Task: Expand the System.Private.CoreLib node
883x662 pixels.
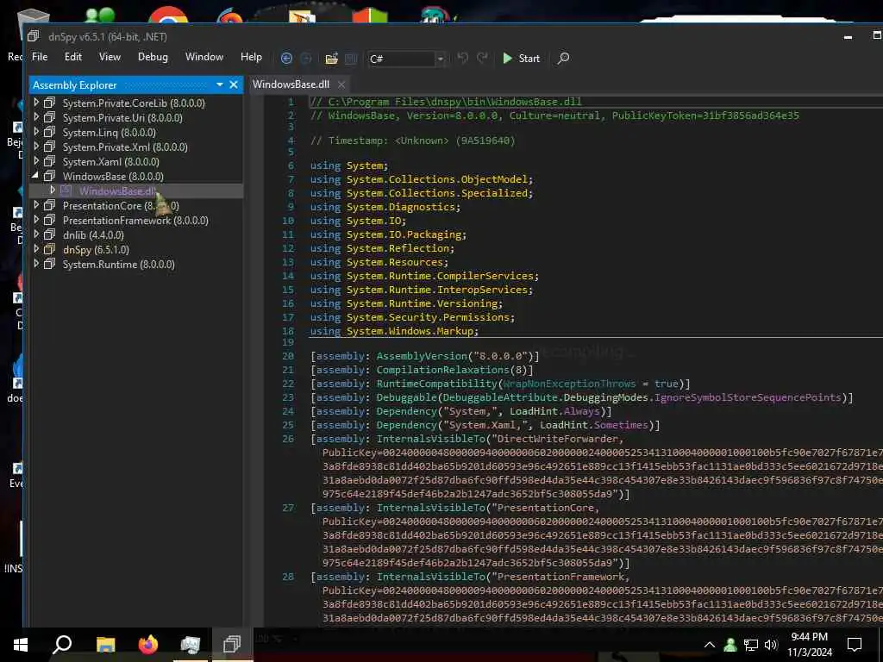Action: [x=36, y=103]
